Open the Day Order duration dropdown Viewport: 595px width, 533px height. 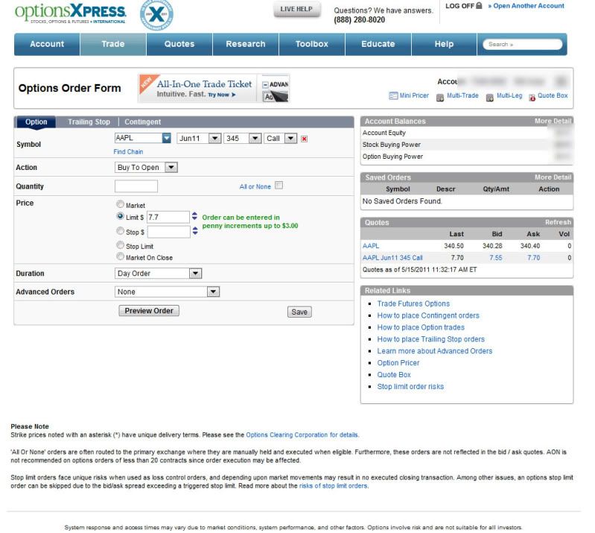tap(195, 274)
